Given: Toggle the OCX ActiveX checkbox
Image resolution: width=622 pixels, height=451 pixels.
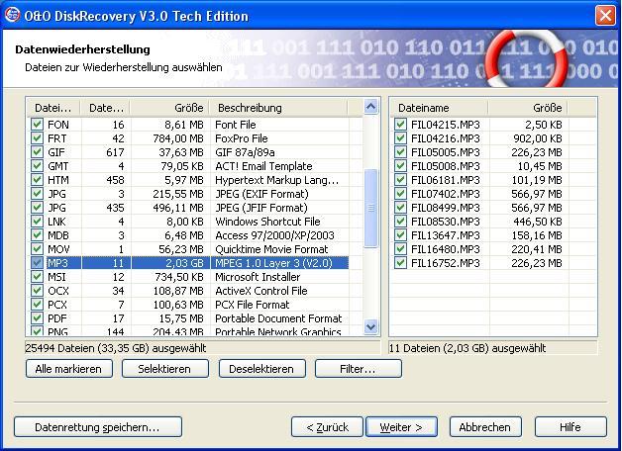Looking at the screenshot, I should [37, 291].
